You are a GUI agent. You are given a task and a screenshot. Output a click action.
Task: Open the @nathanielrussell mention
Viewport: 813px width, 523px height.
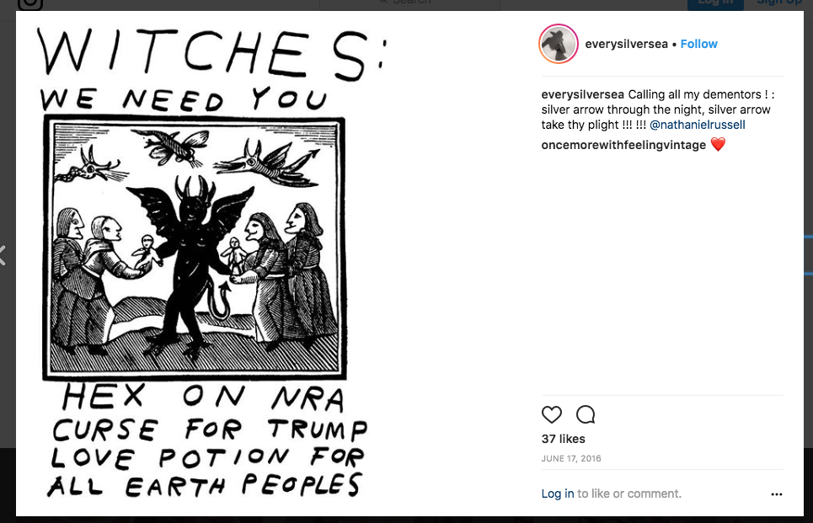point(698,125)
